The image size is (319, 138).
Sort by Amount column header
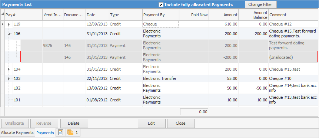click(x=223, y=15)
